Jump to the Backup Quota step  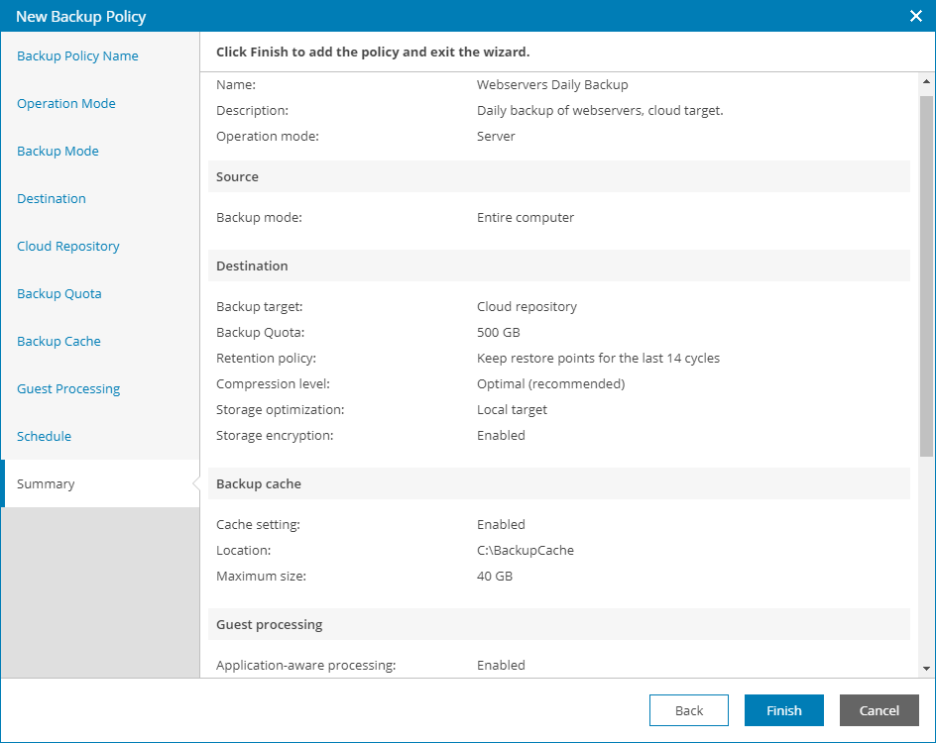[59, 294]
